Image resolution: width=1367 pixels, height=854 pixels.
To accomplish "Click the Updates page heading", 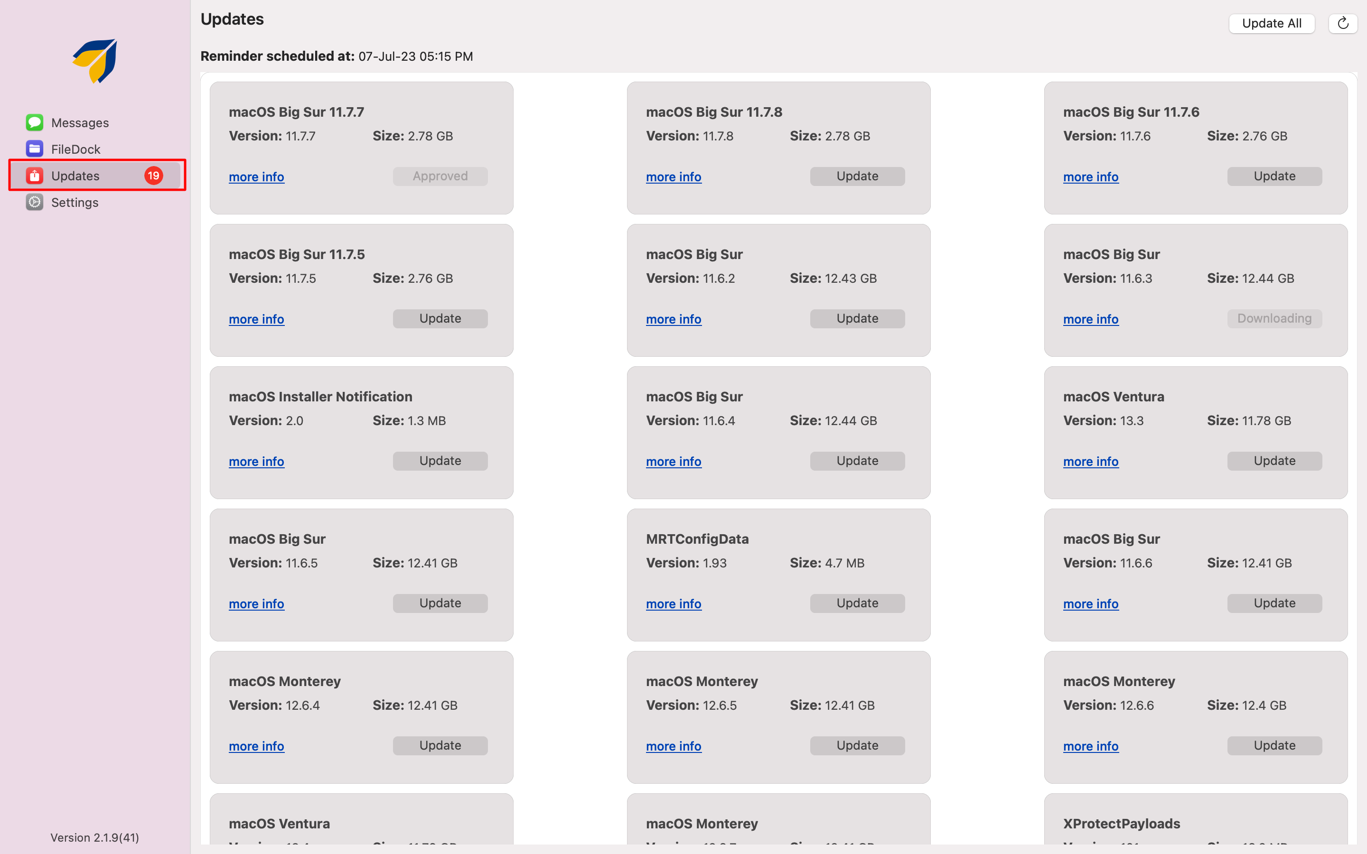I will pos(232,19).
